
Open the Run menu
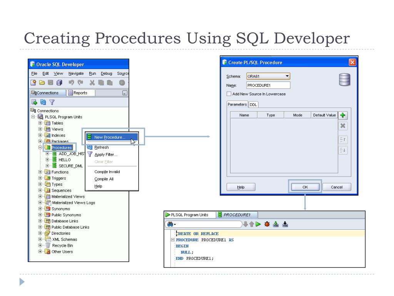tap(92, 73)
